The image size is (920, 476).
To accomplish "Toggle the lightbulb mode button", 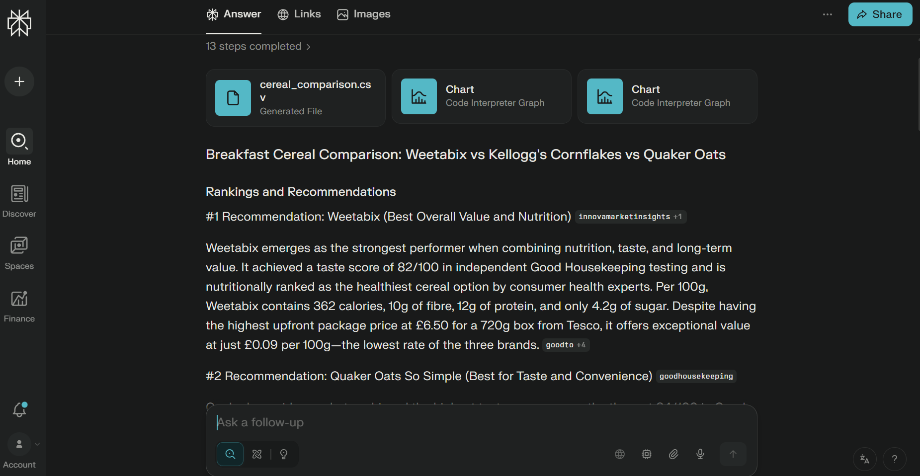I will tap(284, 454).
